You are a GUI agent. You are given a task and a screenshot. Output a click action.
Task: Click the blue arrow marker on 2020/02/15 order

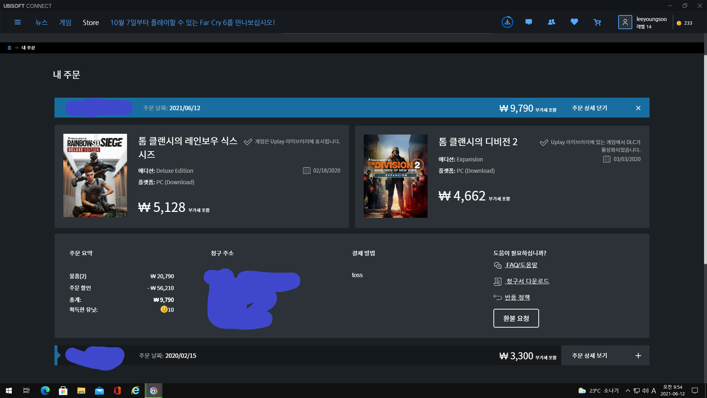click(57, 355)
